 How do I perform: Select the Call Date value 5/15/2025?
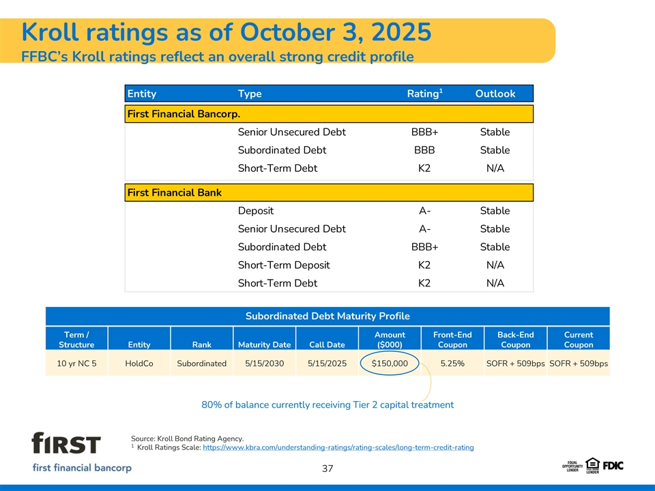pos(327,363)
